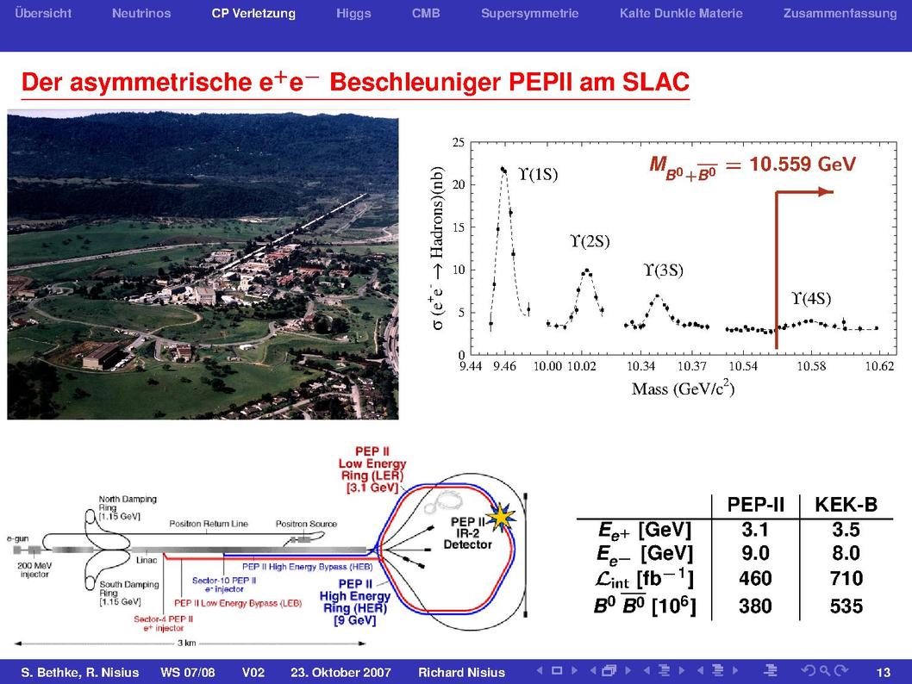The image size is (912, 684).
Task: Click date 23. Oktober 2007 in footer
Action: [x=340, y=673]
